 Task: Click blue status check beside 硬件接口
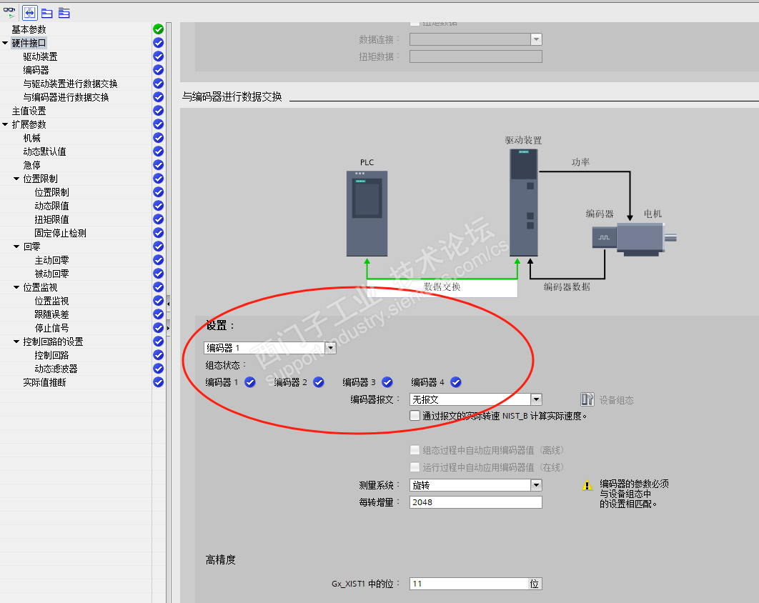point(158,43)
